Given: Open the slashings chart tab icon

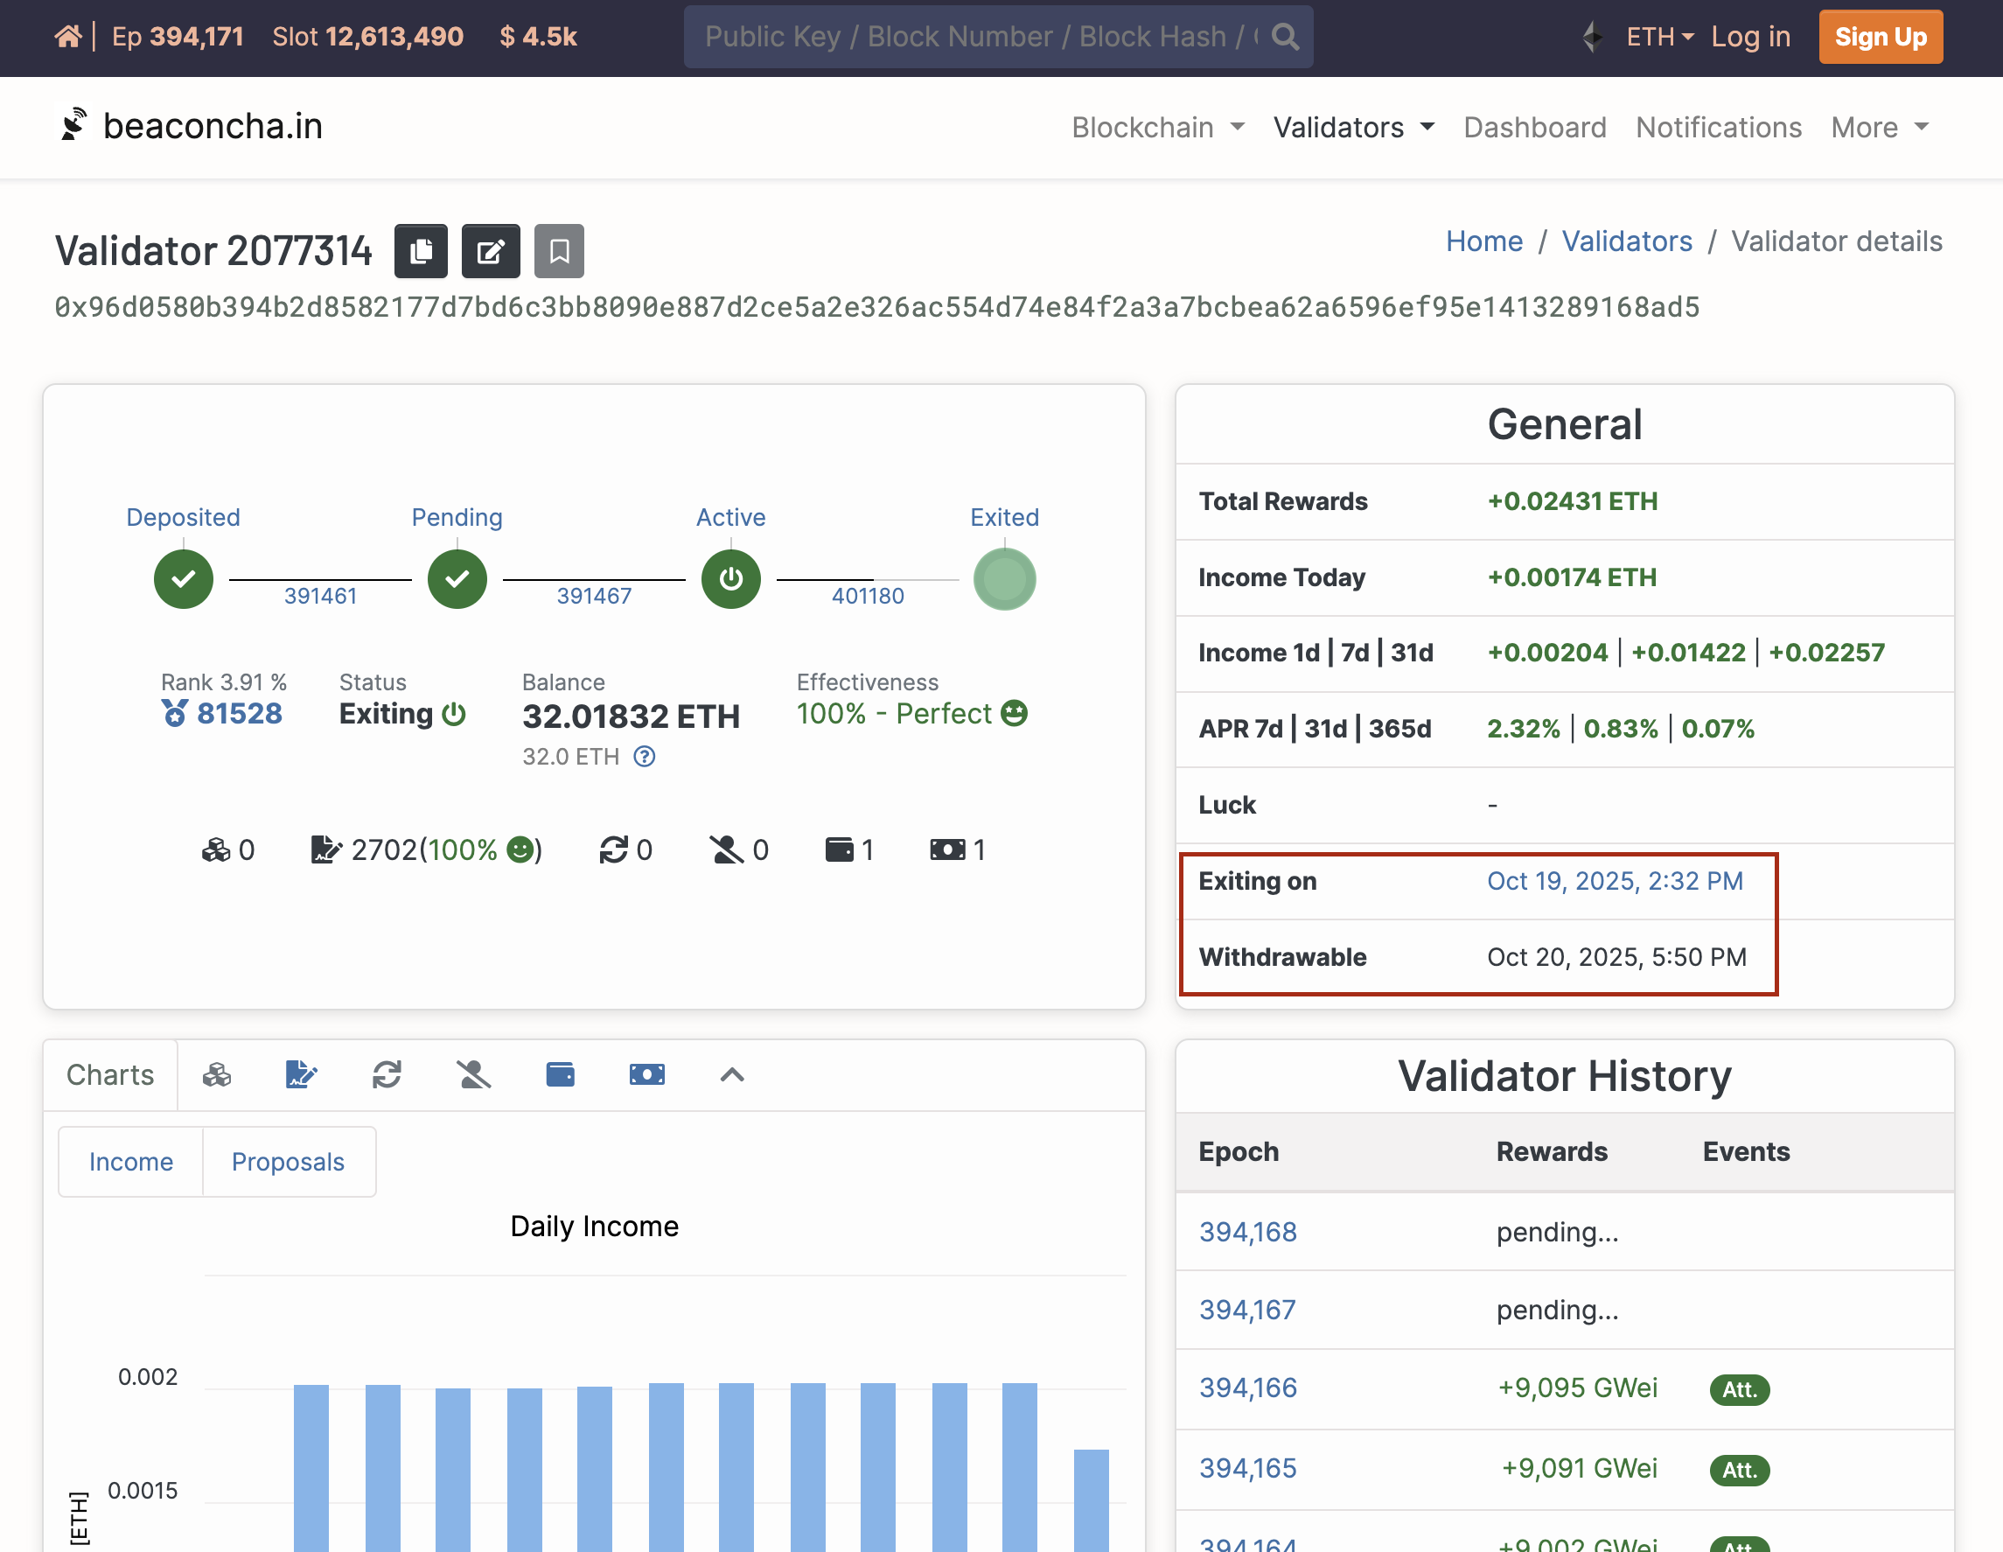Looking at the screenshot, I should pyautogui.click(x=473, y=1074).
